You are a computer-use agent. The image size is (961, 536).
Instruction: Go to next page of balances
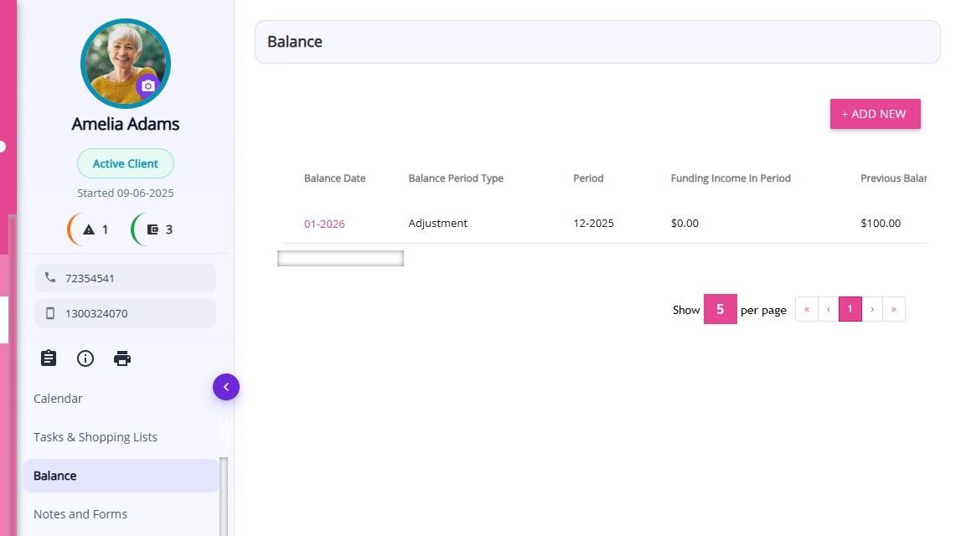click(872, 309)
